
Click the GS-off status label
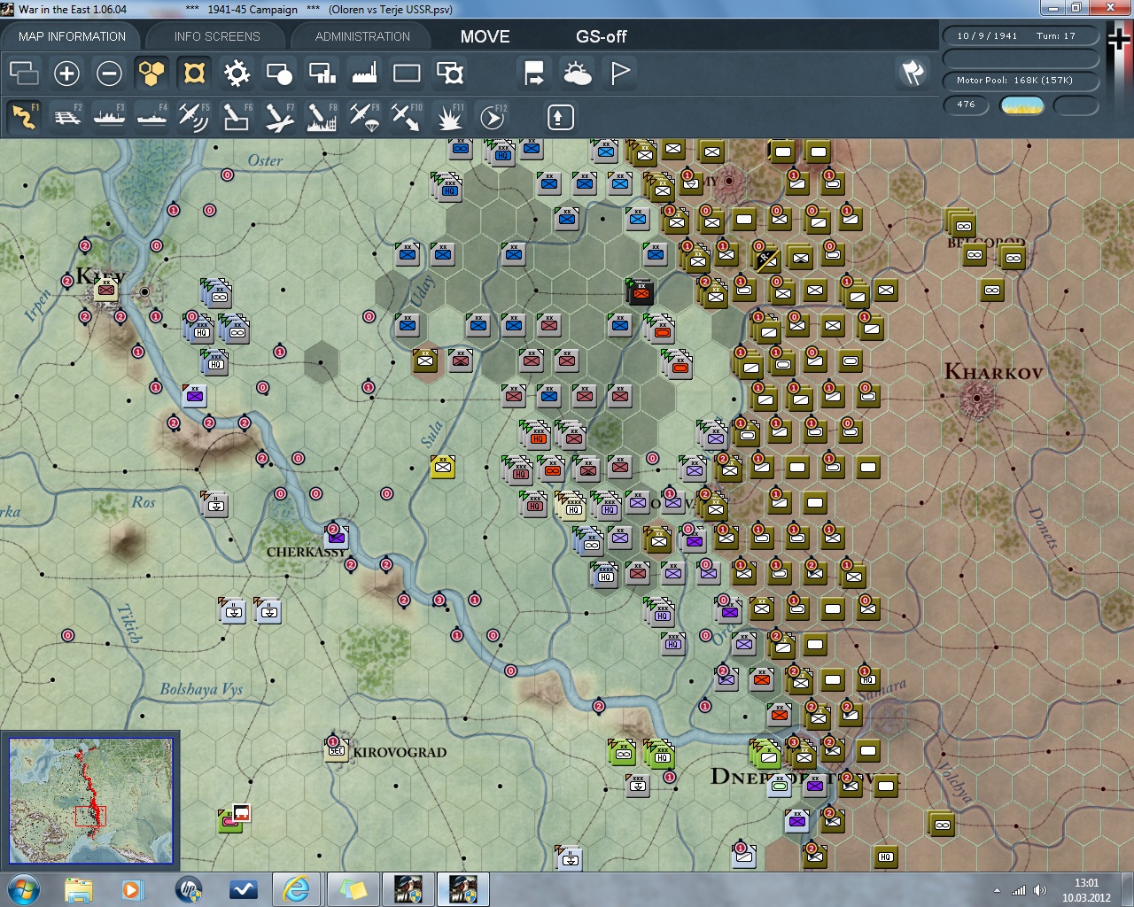[x=601, y=36]
